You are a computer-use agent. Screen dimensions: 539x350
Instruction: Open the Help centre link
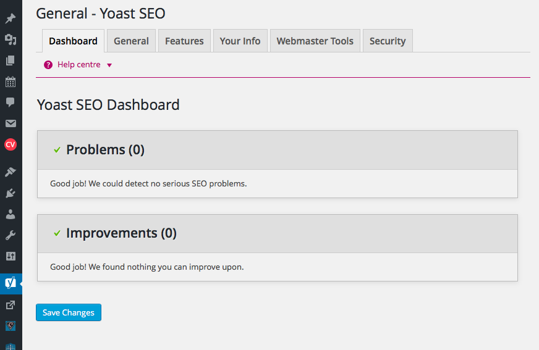(x=79, y=65)
